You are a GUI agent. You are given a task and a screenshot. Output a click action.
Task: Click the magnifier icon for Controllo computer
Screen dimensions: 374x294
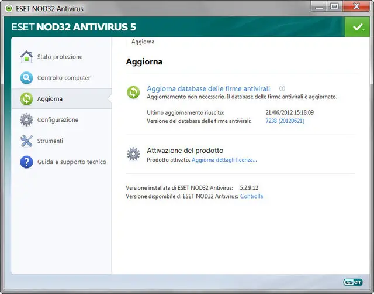click(26, 78)
